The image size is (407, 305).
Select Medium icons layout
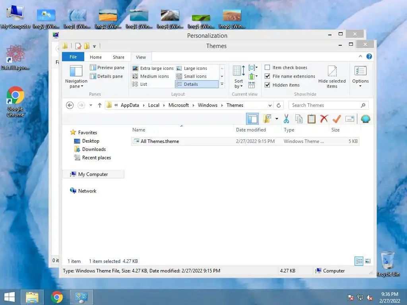click(x=151, y=76)
